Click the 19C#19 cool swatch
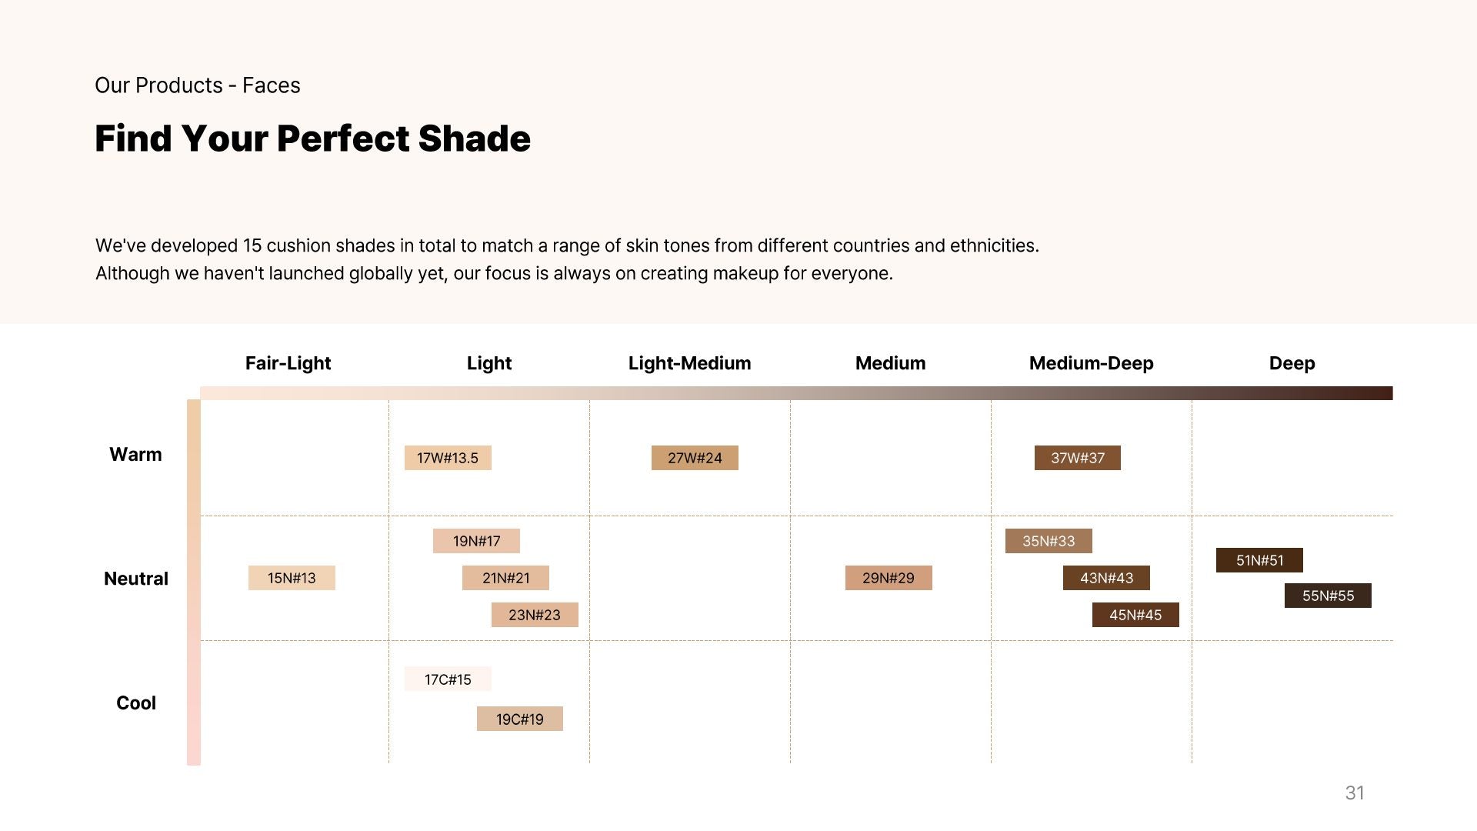 pyautogui.click(x=520, y=719)
